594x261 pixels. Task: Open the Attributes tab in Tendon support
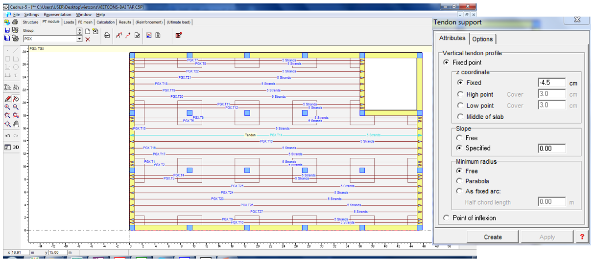click(x=452, y=38)
